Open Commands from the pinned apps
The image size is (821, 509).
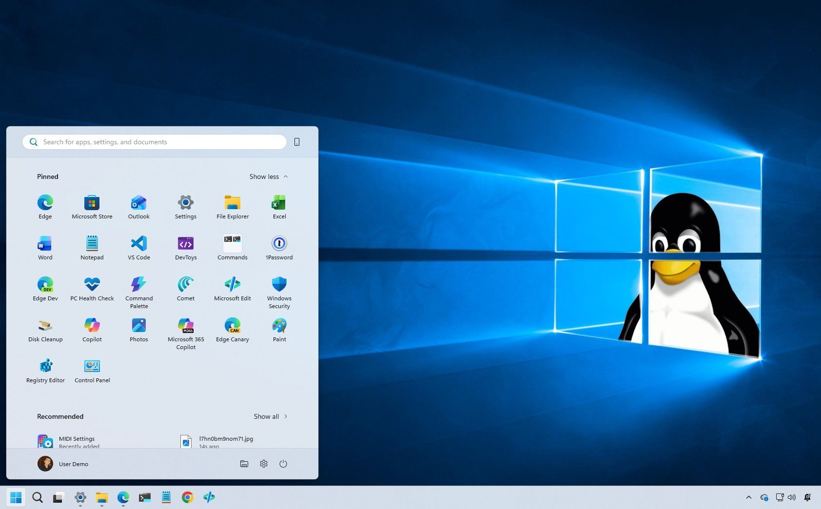click(x=232, y=246)
